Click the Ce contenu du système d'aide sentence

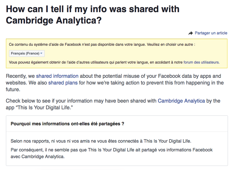[102, 44]
